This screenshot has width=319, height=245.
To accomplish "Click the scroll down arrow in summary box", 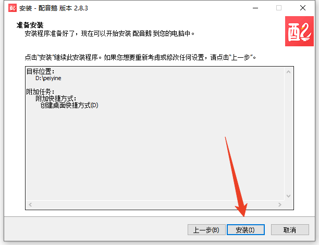I will pos(288,196).
